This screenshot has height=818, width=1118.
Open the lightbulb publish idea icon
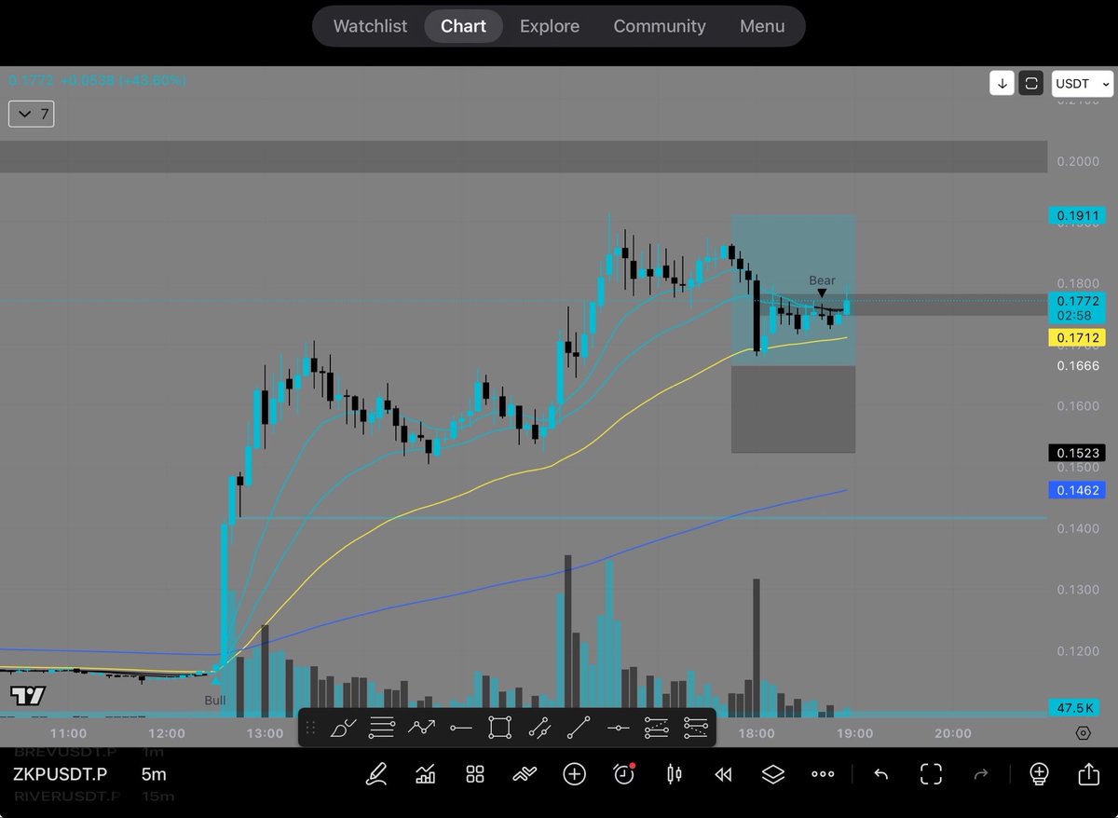click(1039, 773)
